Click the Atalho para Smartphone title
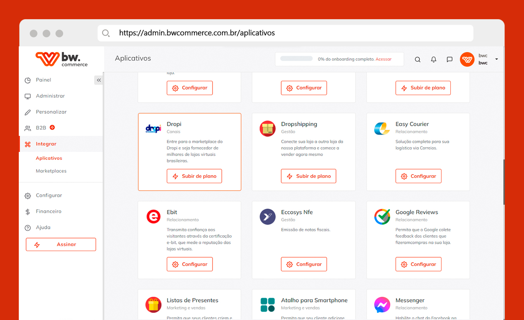 coord(314,300)
